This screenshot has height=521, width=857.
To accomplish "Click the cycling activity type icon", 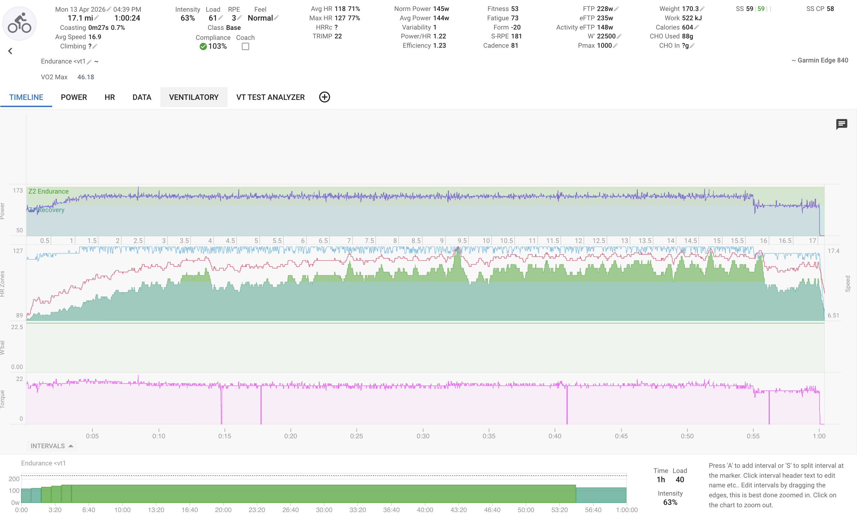I will pyautogui.click(x=20, y=24).
